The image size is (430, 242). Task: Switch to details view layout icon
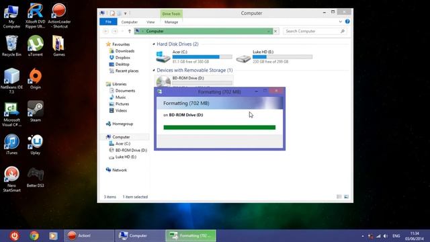coord(339,197)
